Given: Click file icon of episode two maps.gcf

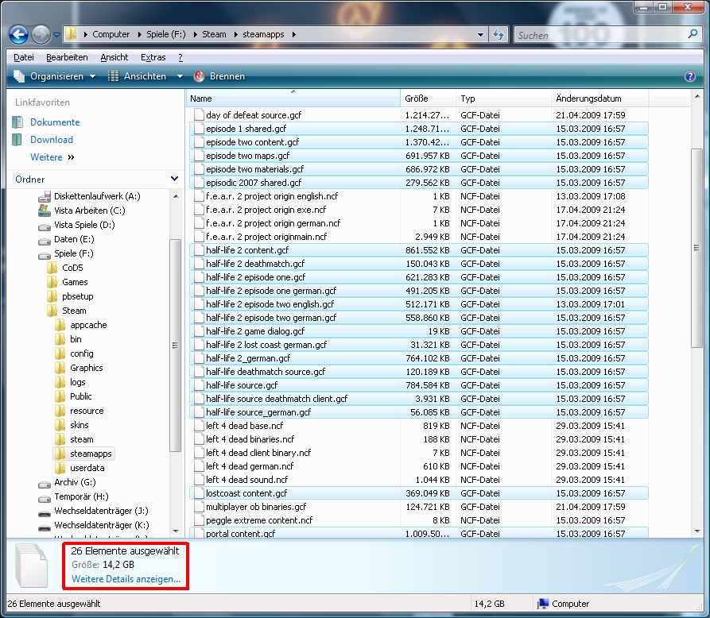Looking at the screenshot, I should click(x=198, y=156).
